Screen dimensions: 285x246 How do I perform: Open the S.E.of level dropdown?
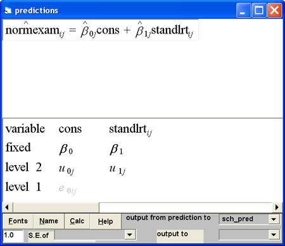[130, 235]
